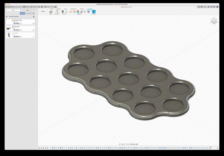The image size is (224, 156).
Task: Open the File menu dropdown
Action: point(43,7)
